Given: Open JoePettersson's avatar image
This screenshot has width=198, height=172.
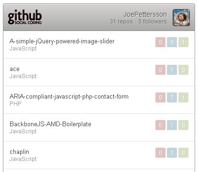Looking at the screenshot, I should pos(181,18).
